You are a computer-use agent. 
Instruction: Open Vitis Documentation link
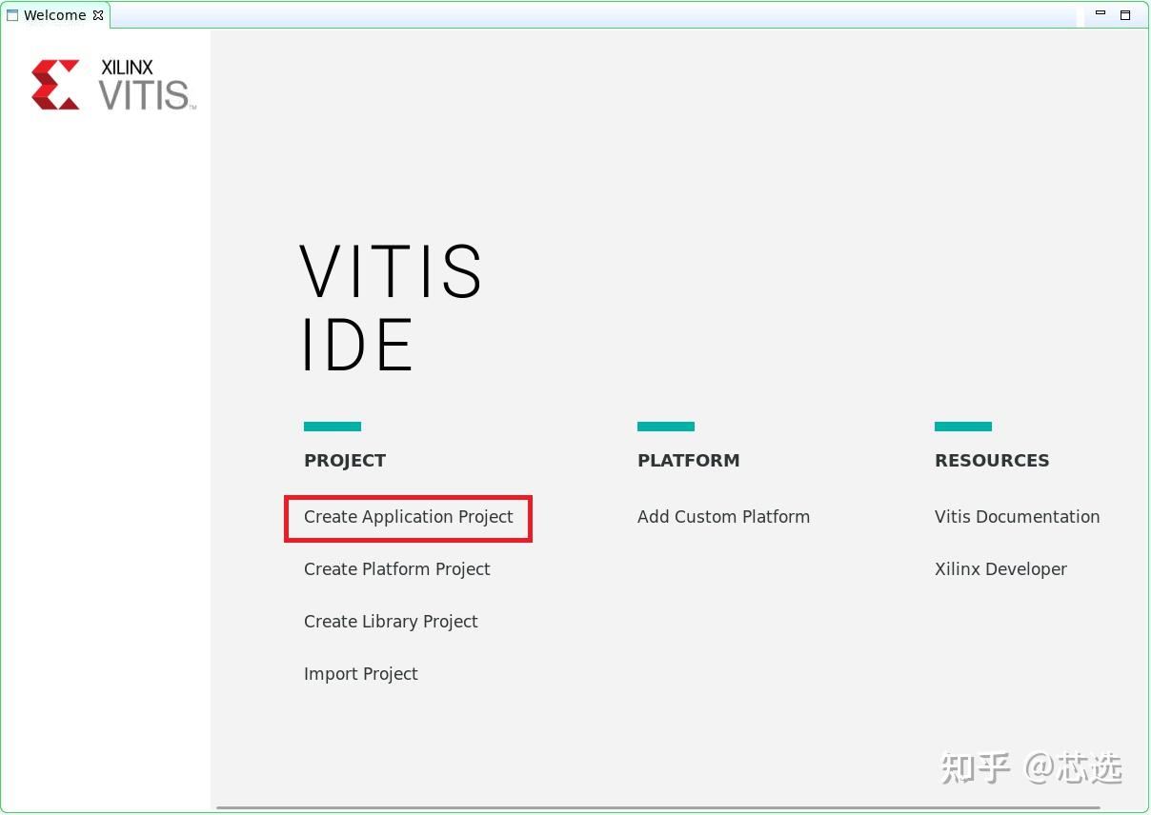point(1017,517)
